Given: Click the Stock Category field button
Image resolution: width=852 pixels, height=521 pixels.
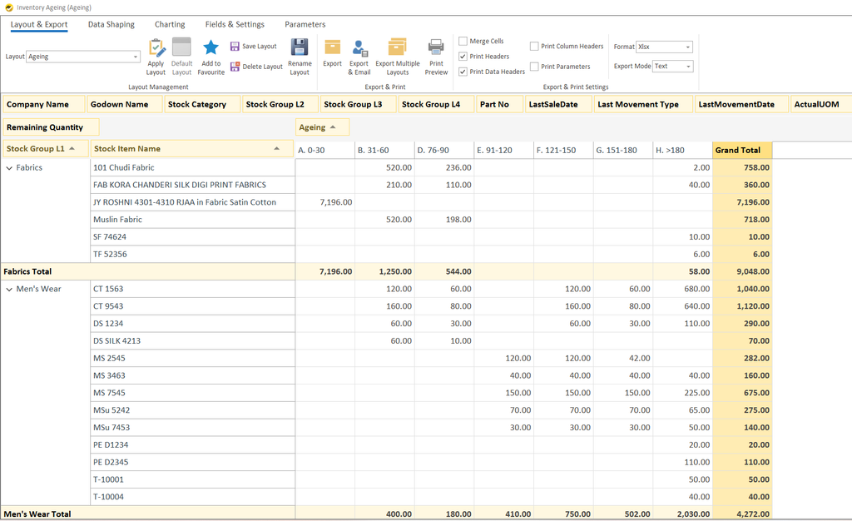Looking at the screenshot, I should click(x=202, y=104).
